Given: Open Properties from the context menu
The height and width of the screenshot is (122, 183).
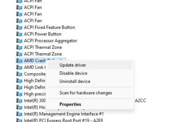Looking at the screenshot, I should click(70, 104).
